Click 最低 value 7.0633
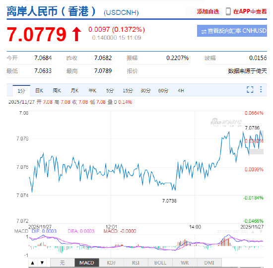 pos(43,71)
